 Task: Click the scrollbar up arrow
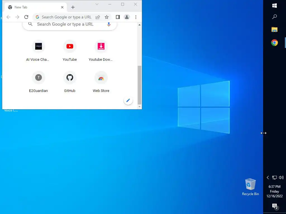tap(140, 25)
